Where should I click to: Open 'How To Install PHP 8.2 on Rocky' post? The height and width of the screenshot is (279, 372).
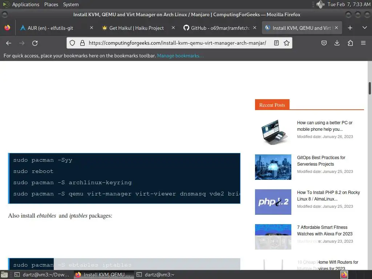(328, 196)
